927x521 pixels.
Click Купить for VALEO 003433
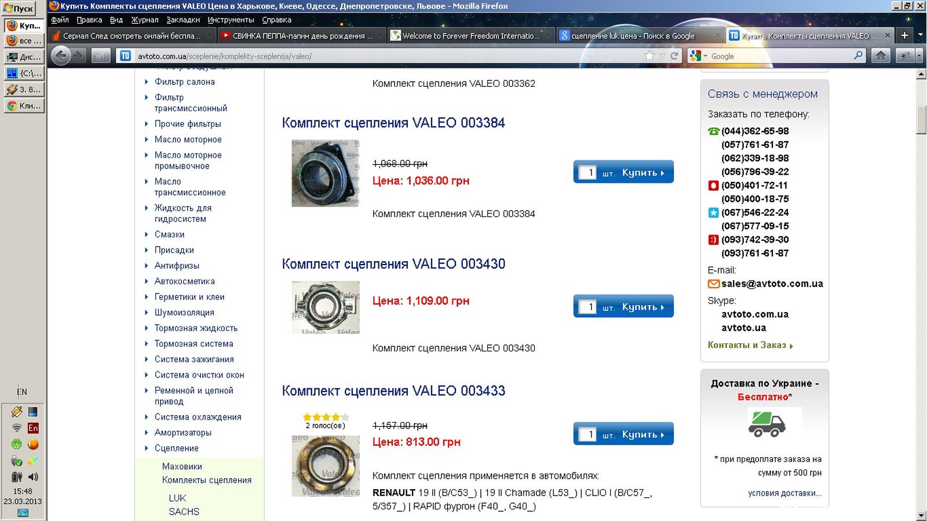click(643, 434)
